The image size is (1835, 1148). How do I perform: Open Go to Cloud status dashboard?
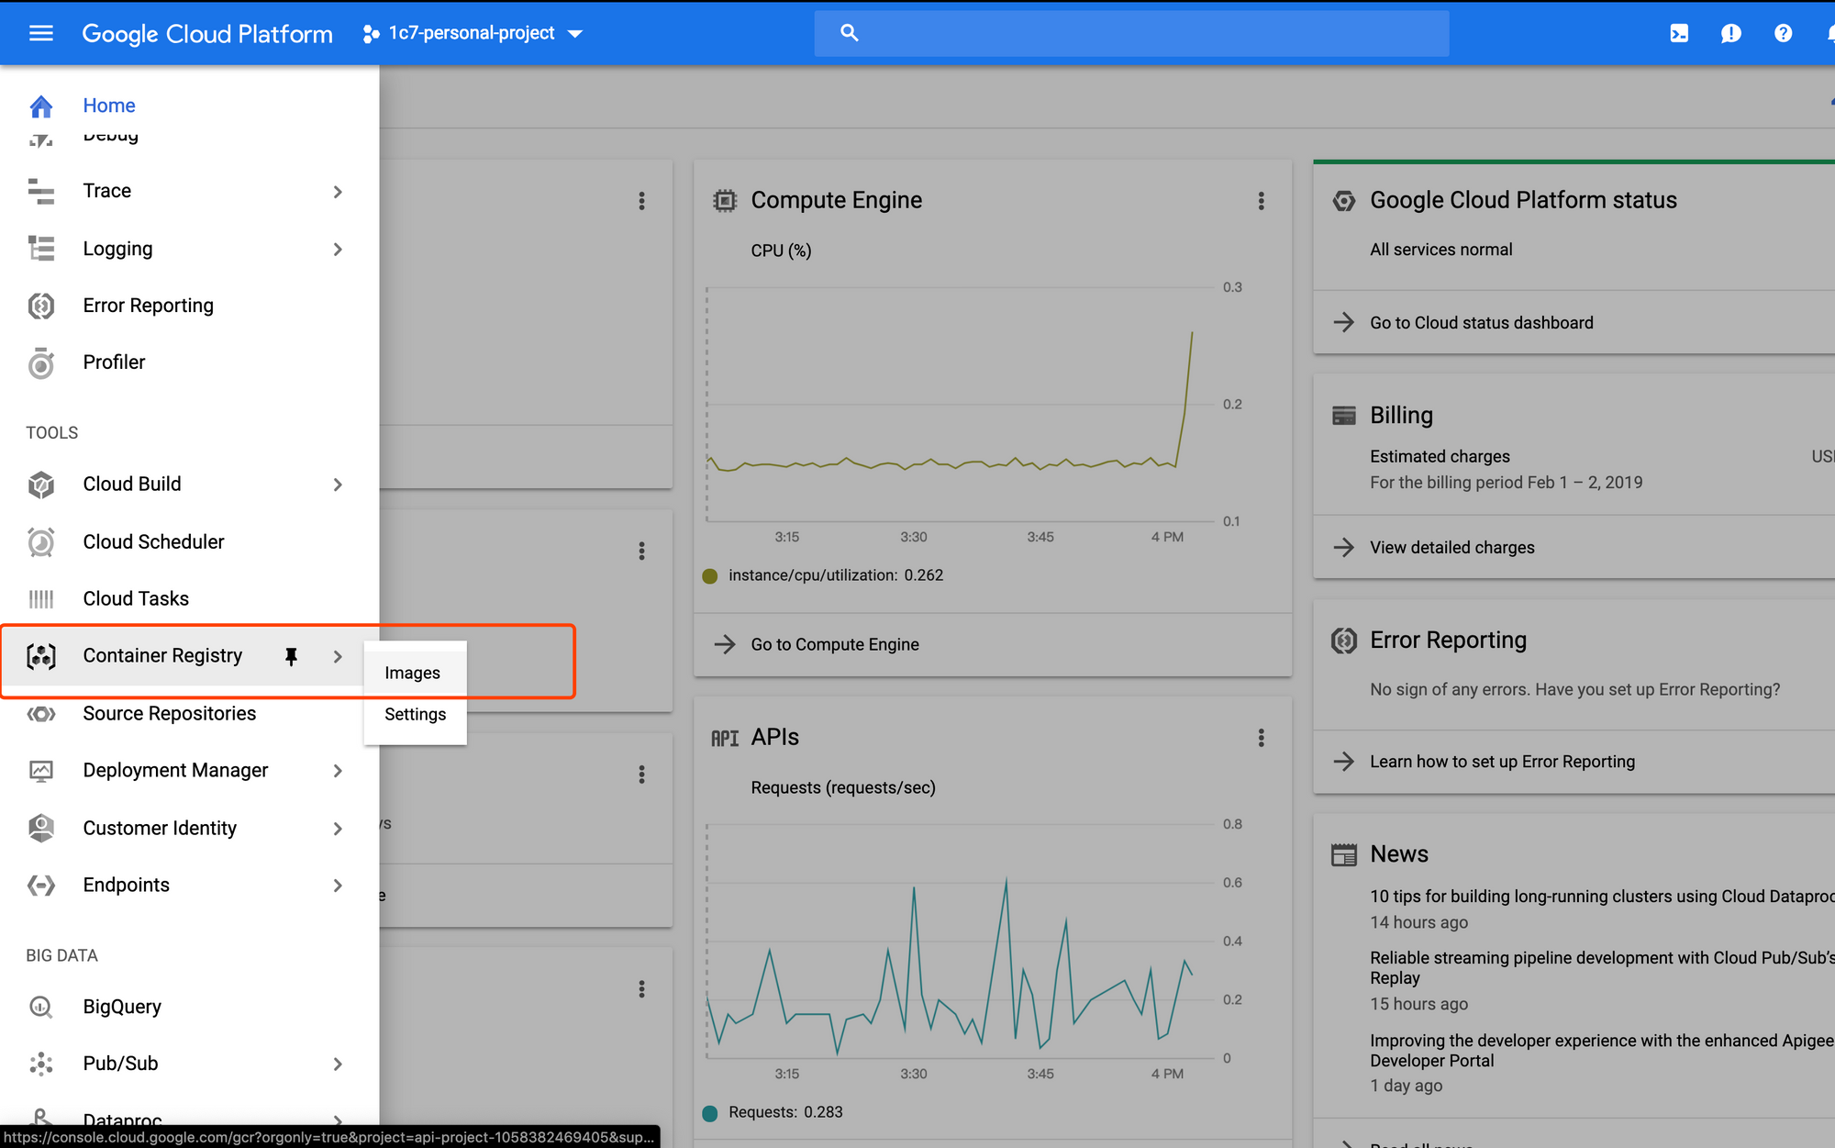1481,322
